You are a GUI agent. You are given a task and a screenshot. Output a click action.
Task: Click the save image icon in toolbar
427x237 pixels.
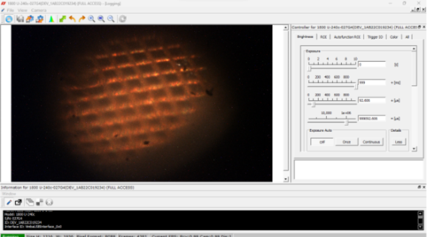click(20, 19)
